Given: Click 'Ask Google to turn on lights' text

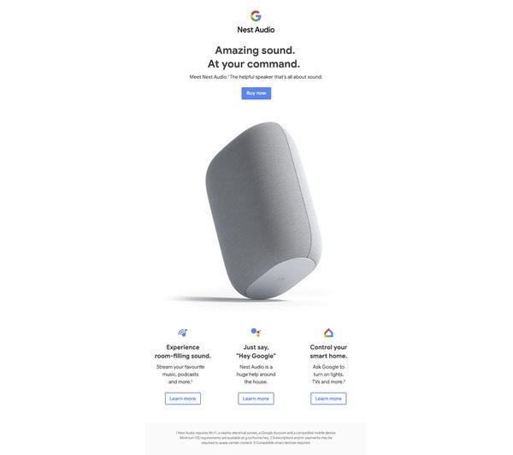Looking at the screenshot, I should 328,370.
